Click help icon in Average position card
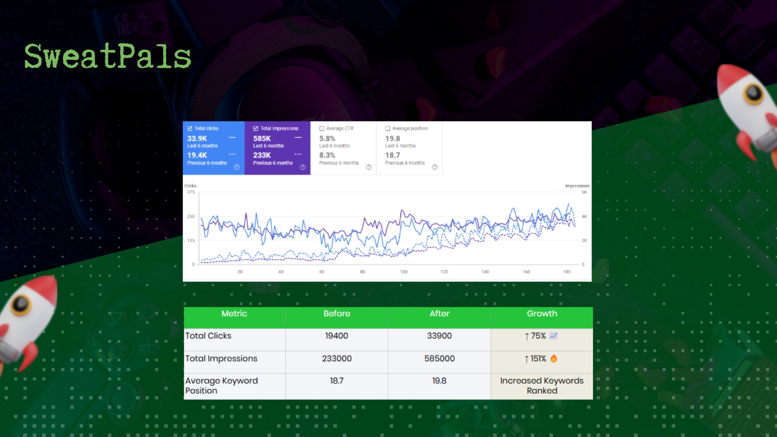 435,167
